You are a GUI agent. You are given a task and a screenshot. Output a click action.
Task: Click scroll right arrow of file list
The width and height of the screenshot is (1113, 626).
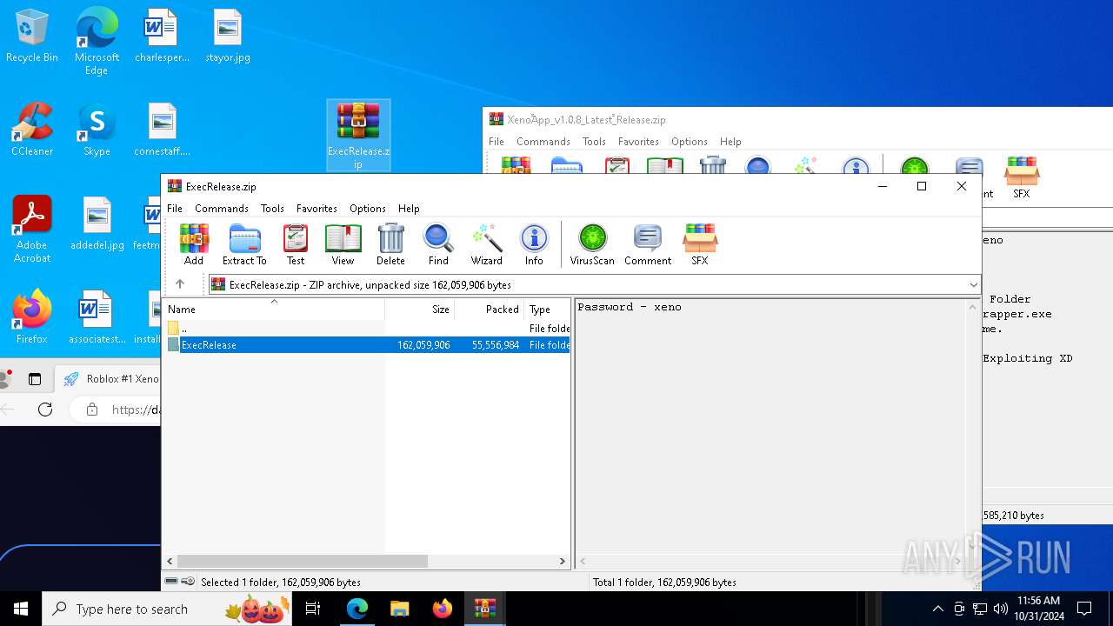tap(563, 562)
